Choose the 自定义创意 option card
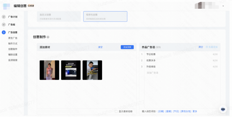Screen dimensions: 232x117 coord(59,16)
